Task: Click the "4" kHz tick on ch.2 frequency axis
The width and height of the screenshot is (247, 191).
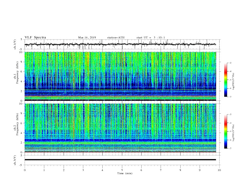Action: coord(22,133)
